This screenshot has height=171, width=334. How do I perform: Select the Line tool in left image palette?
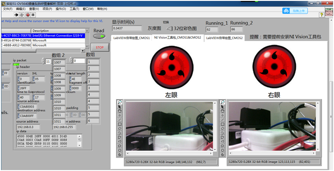tap(120, 120)
